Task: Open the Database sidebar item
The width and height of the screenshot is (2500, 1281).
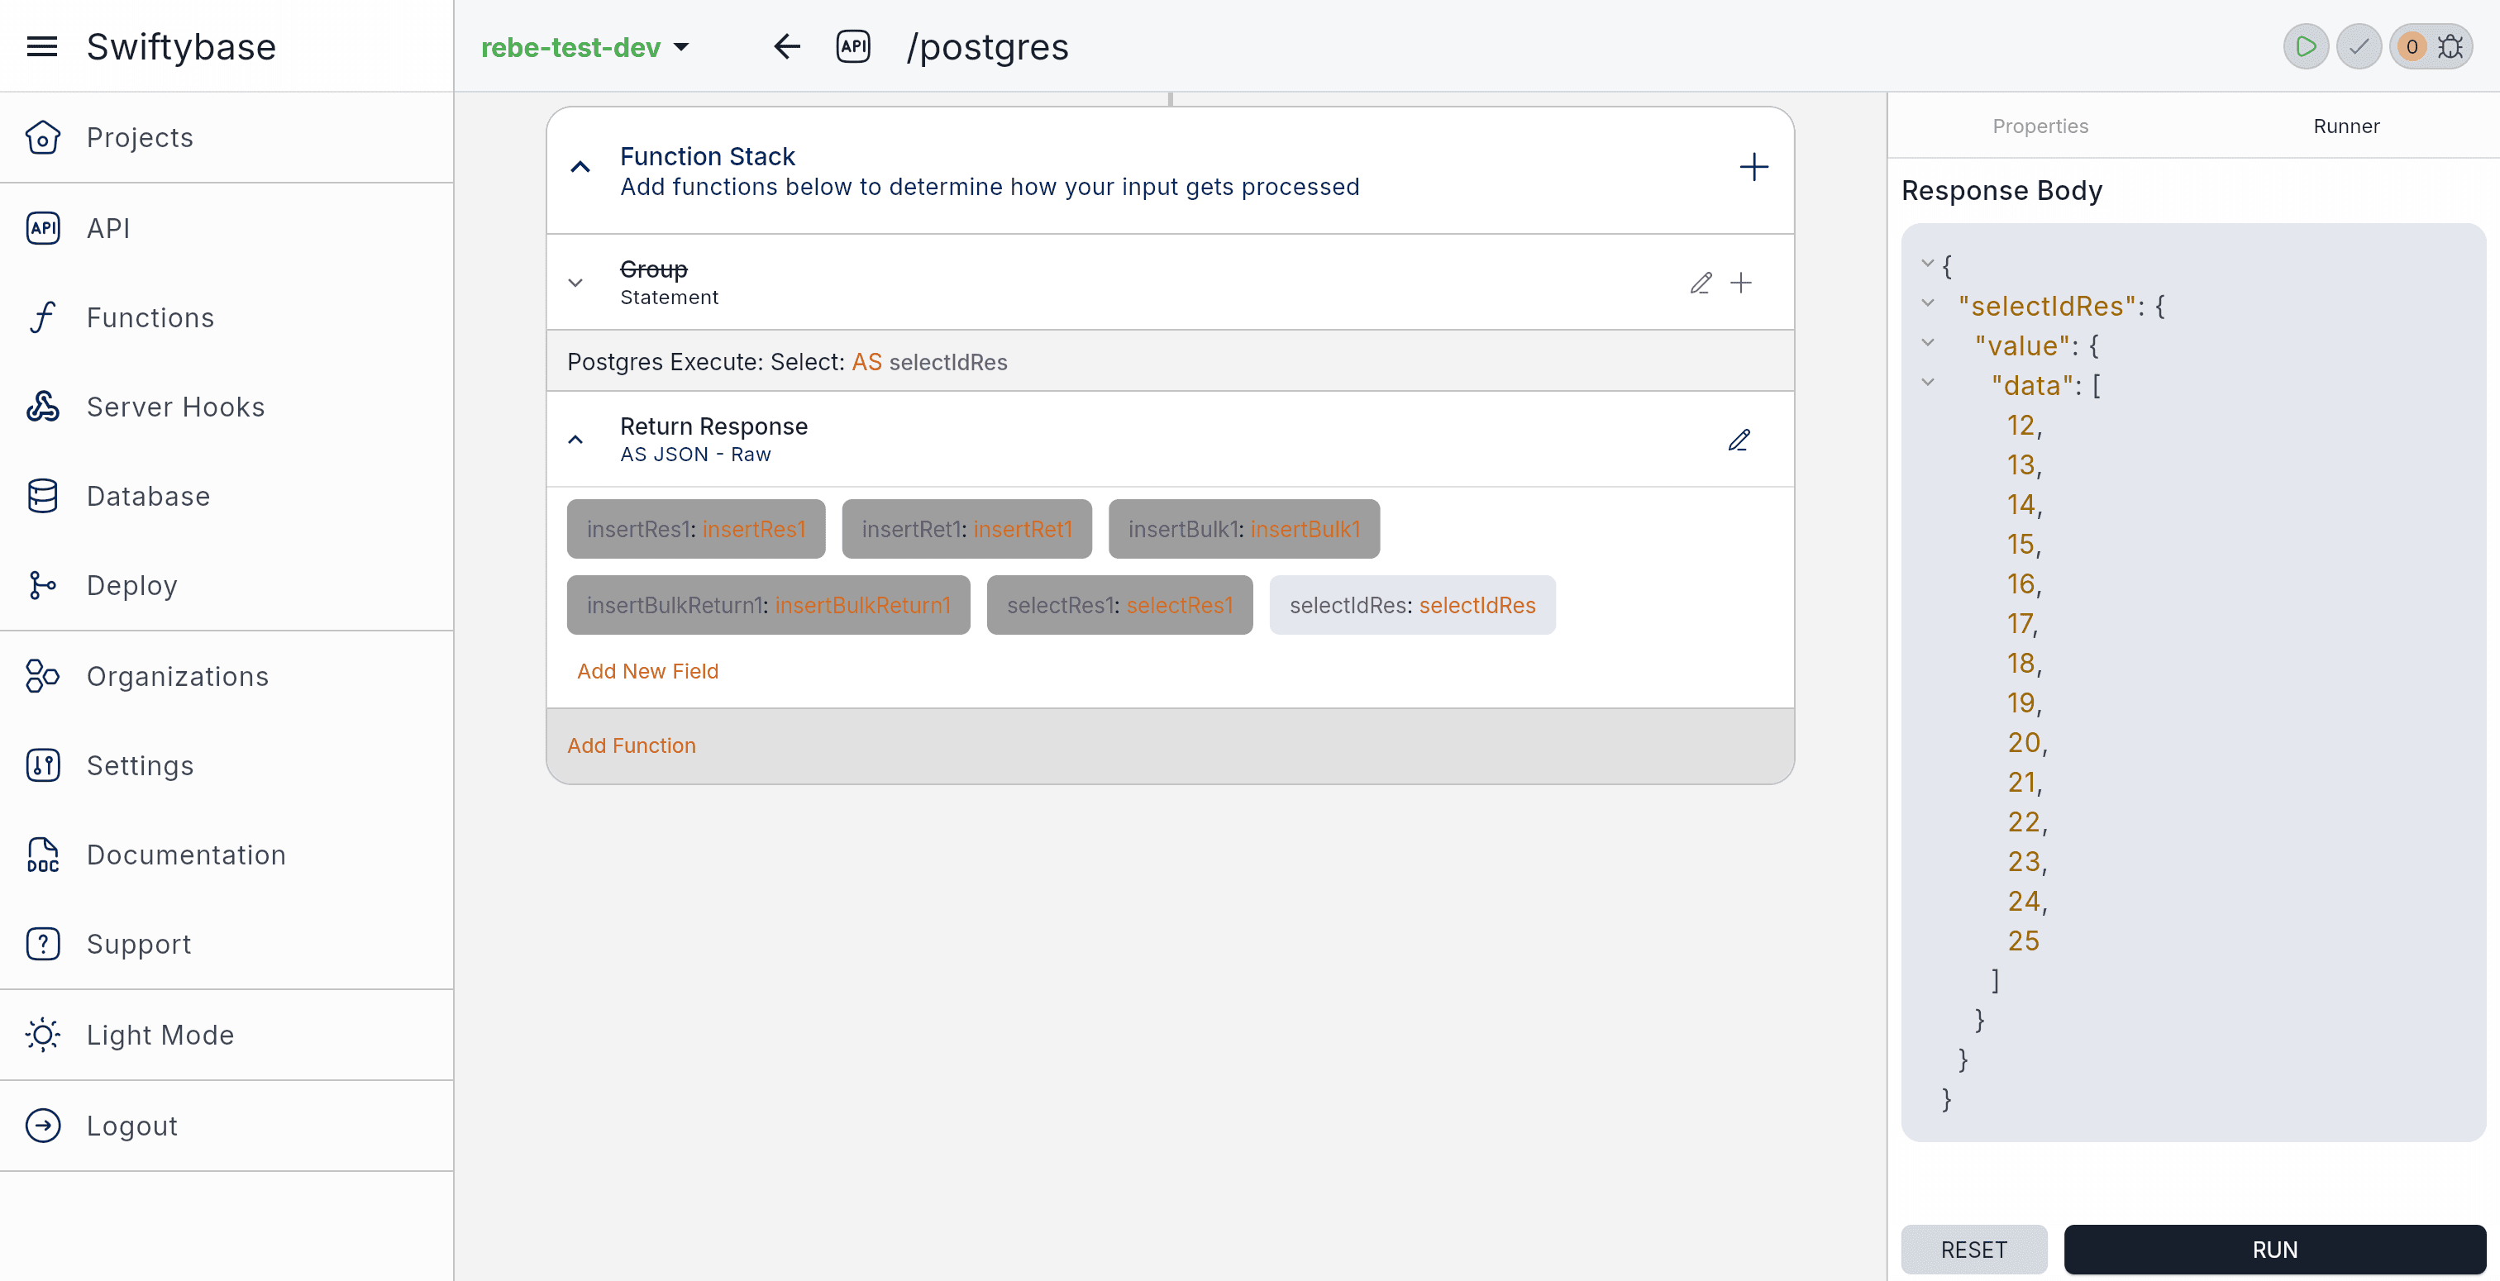Action: click(227, 496)
